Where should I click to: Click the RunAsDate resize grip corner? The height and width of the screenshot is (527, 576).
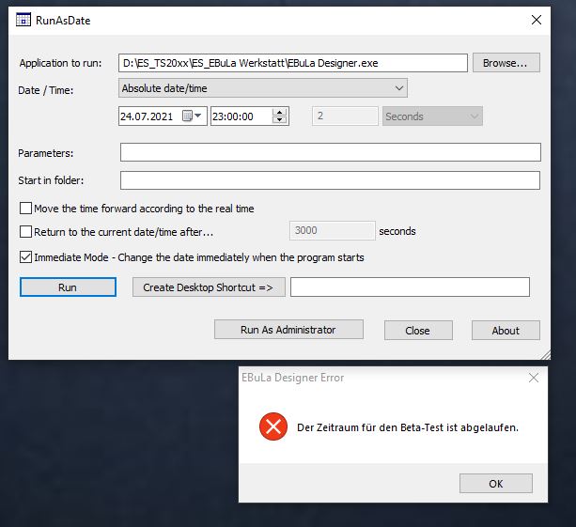546,355
